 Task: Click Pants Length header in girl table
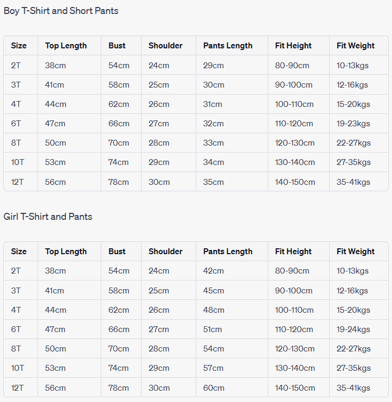point(227,252)
